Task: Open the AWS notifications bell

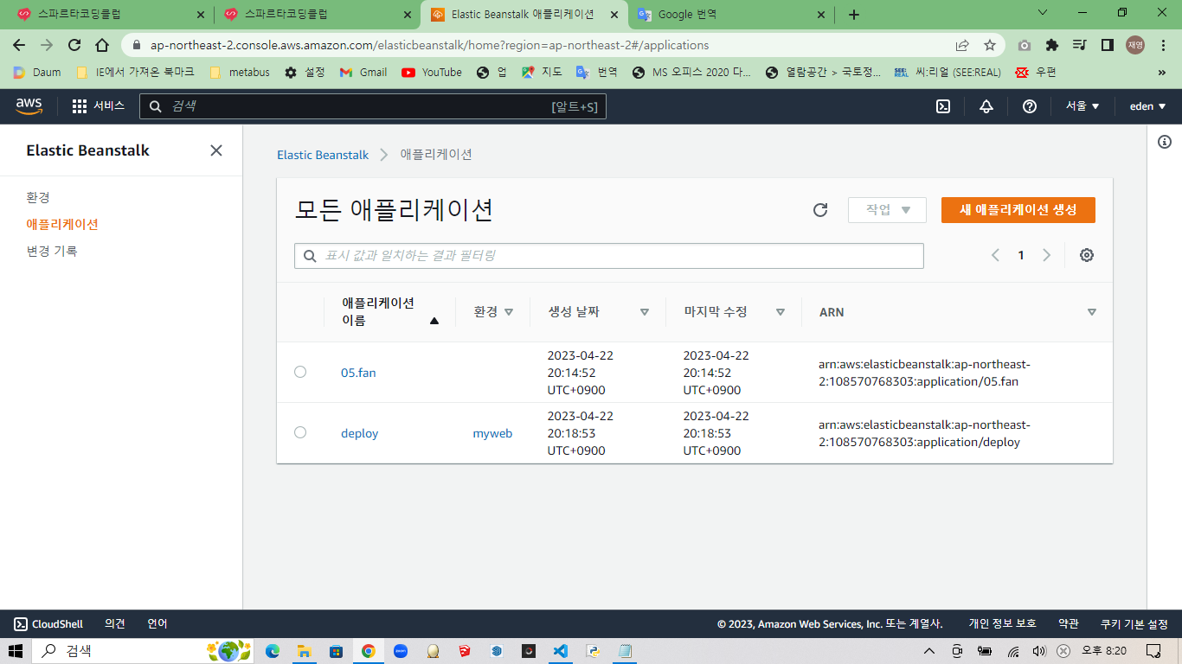Action: 986,106
